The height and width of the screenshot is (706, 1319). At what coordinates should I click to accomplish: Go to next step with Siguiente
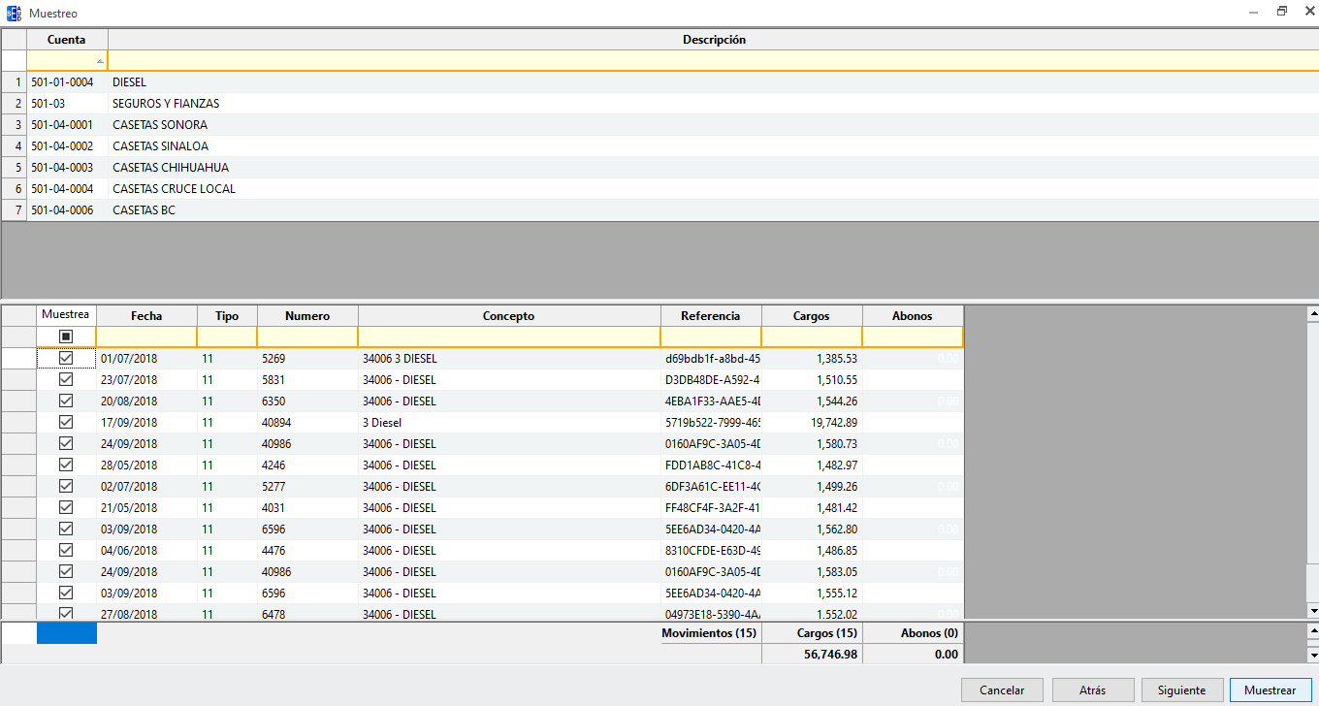coord(1181,690)
